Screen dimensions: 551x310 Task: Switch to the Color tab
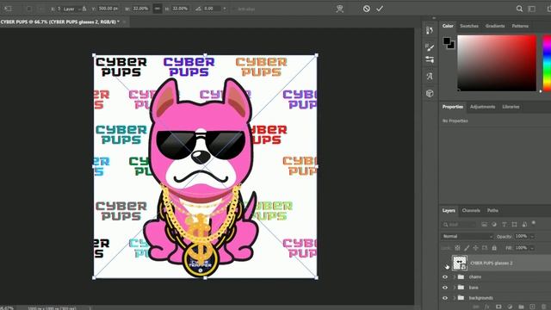[448, 26]
